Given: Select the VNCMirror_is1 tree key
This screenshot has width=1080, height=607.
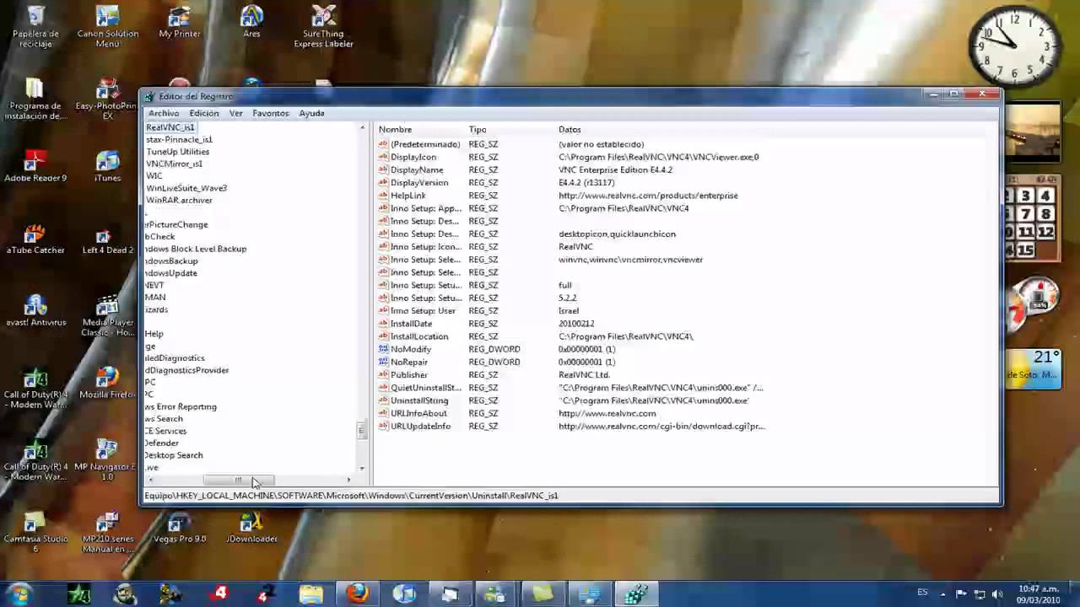Looking at the screenshot, I should (x=175, y=164).
